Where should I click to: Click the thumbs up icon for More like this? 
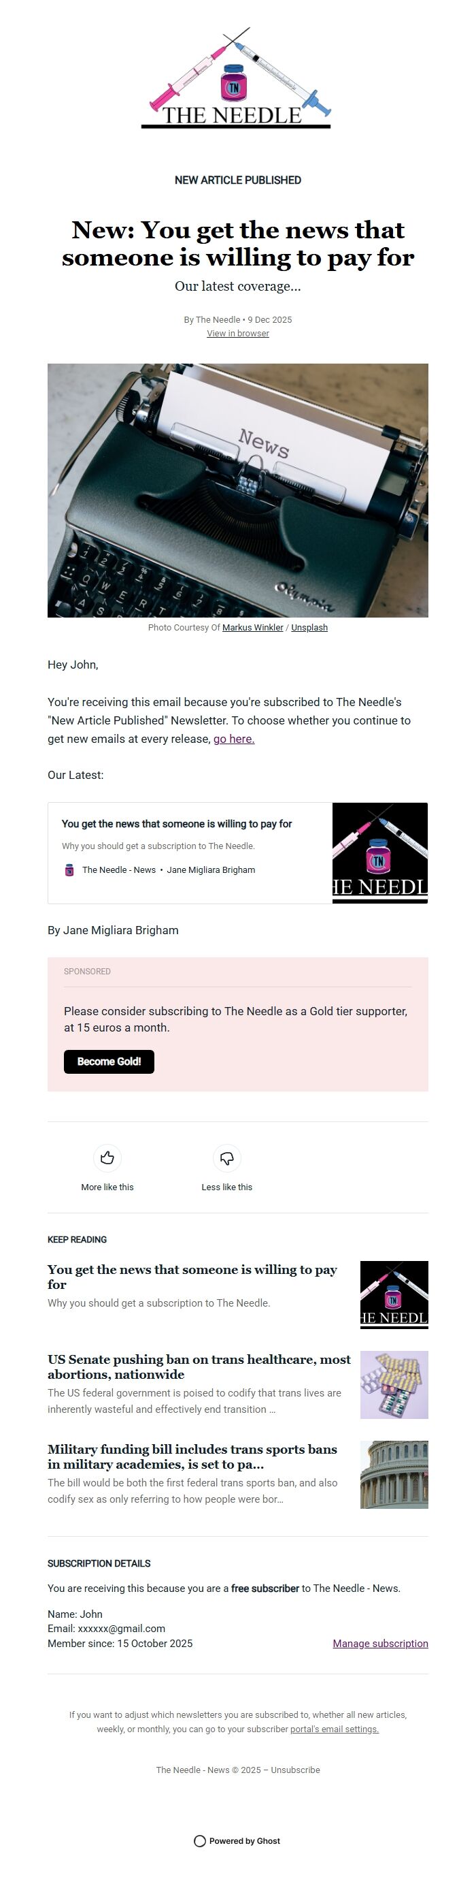(x=107, y=1158)
